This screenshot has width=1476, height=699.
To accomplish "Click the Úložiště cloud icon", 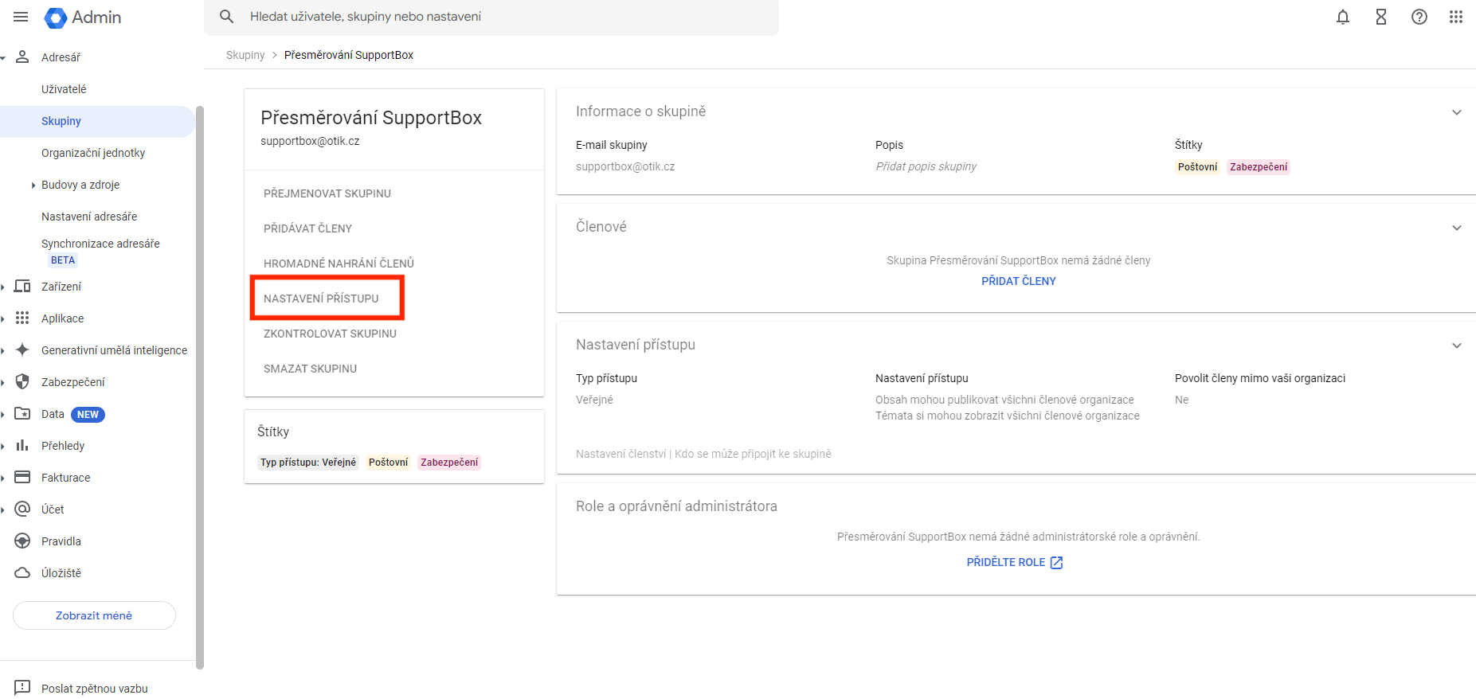I will click(22, 573).
